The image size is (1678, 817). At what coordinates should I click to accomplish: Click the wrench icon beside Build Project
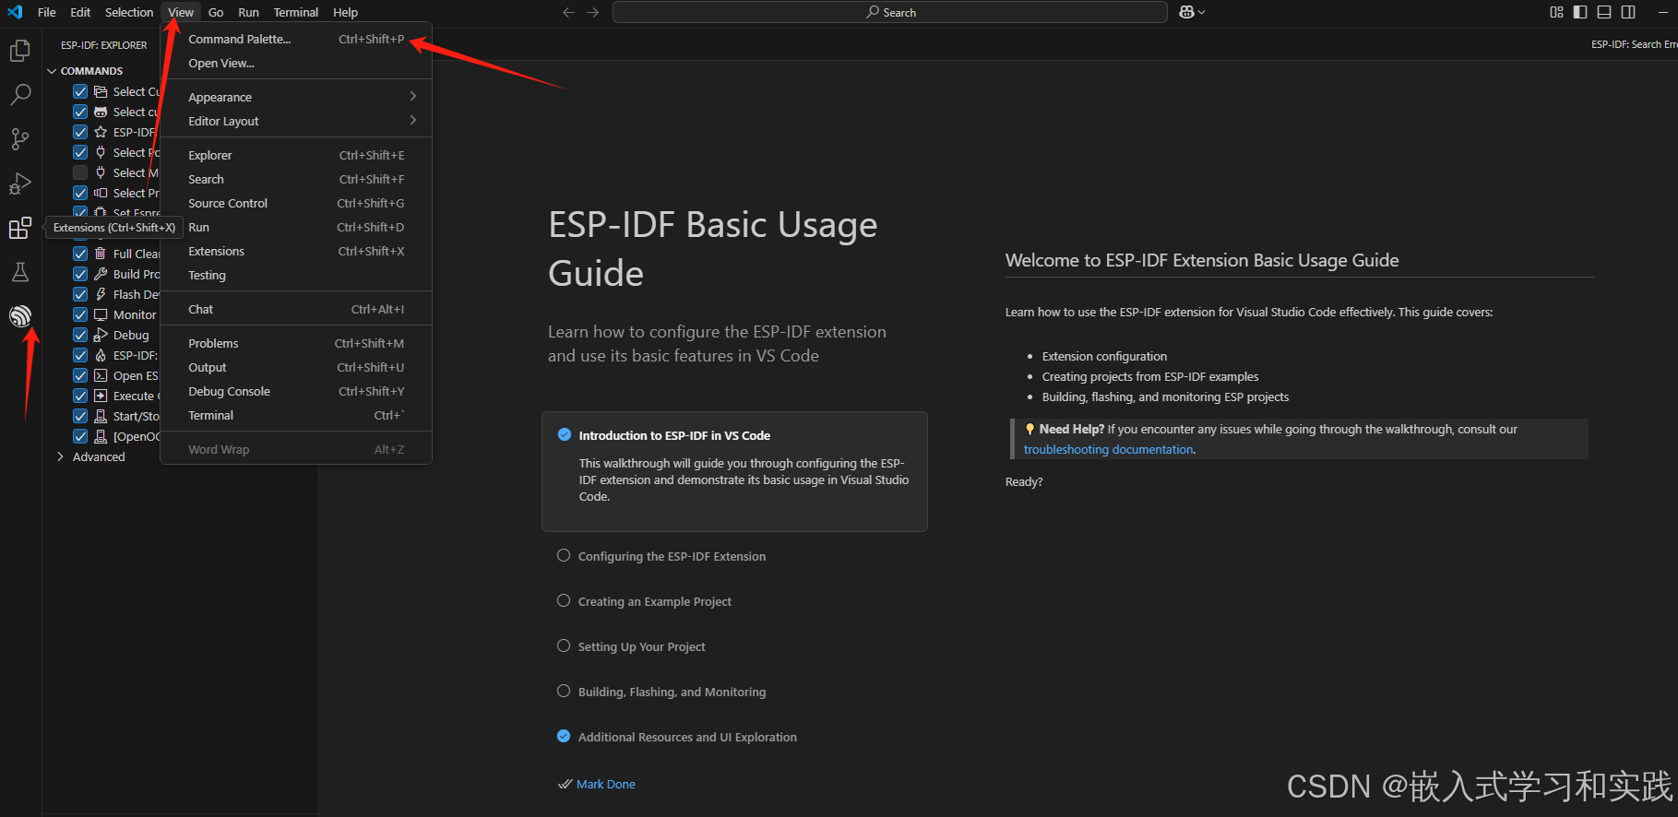[x=101, y=274]
